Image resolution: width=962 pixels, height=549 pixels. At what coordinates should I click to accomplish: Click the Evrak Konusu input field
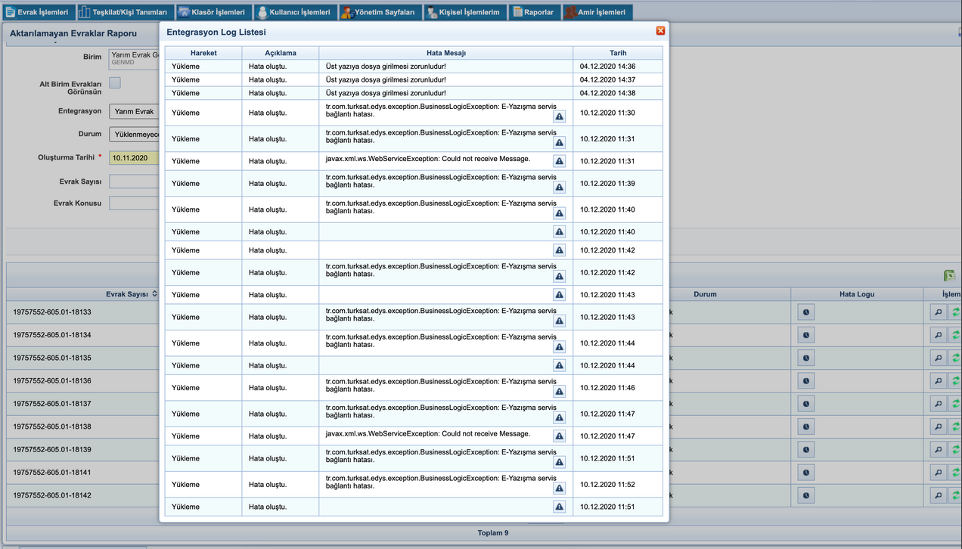pos(134,203)
